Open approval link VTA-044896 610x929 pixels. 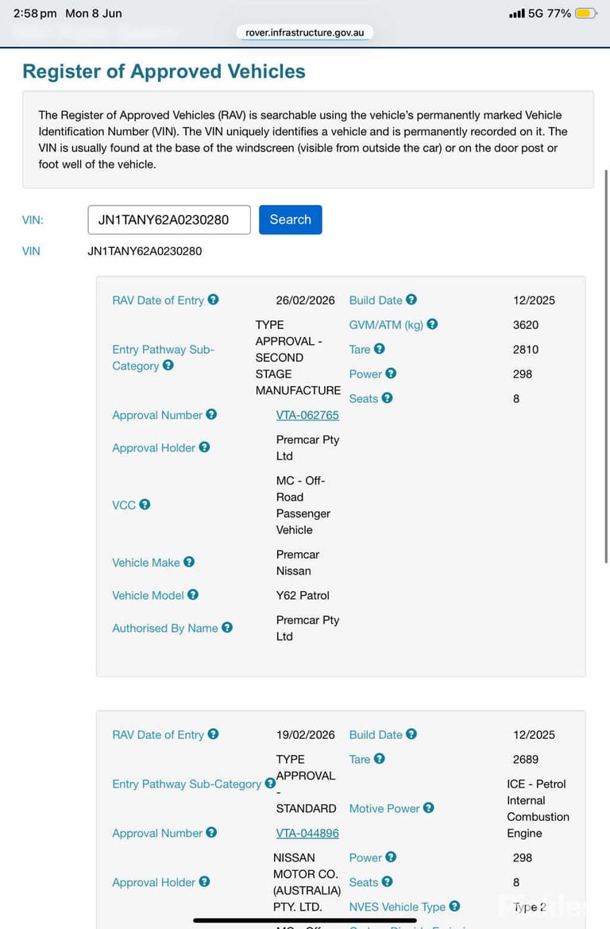[x=307, y=833]
